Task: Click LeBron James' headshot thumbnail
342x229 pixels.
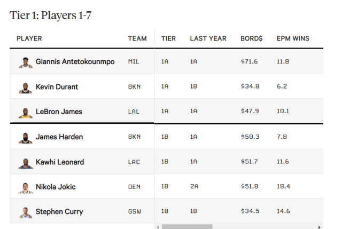Action: click(26, 112)
